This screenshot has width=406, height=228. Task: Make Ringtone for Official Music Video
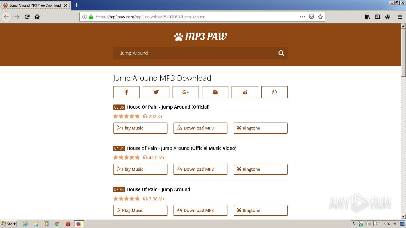tap(261, 169)
